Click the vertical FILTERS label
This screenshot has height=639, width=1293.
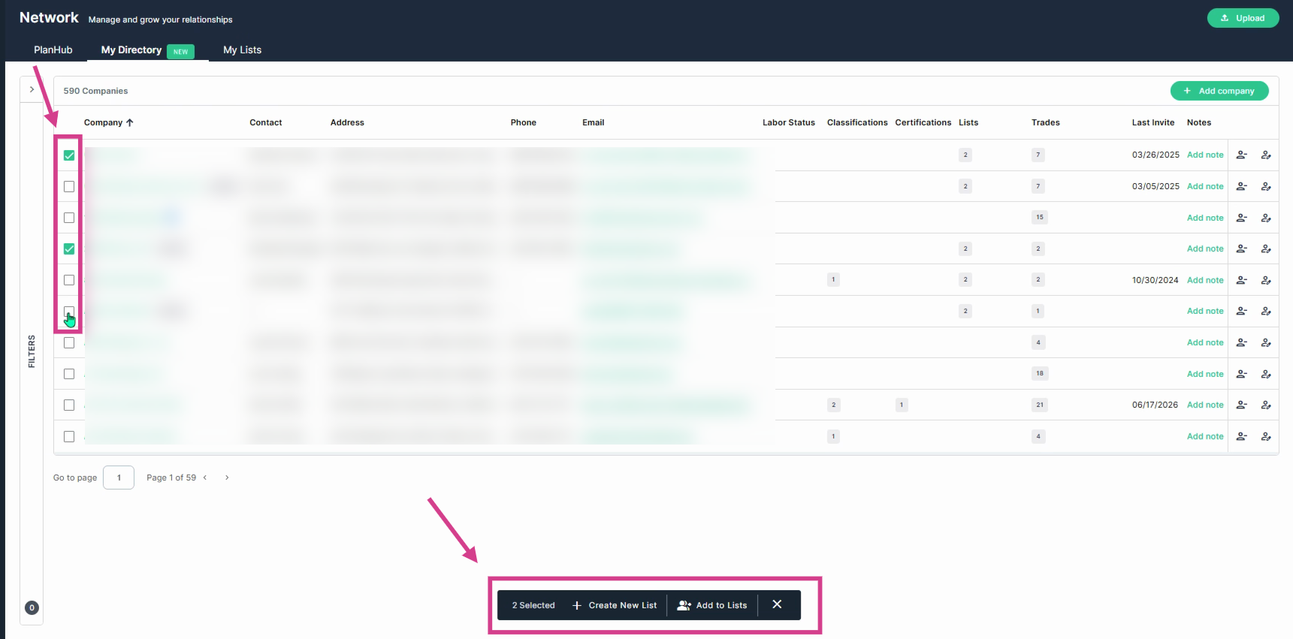(x=32, y=351)
